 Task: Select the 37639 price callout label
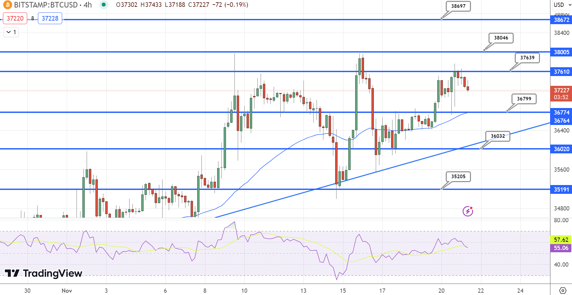[527, 58]
